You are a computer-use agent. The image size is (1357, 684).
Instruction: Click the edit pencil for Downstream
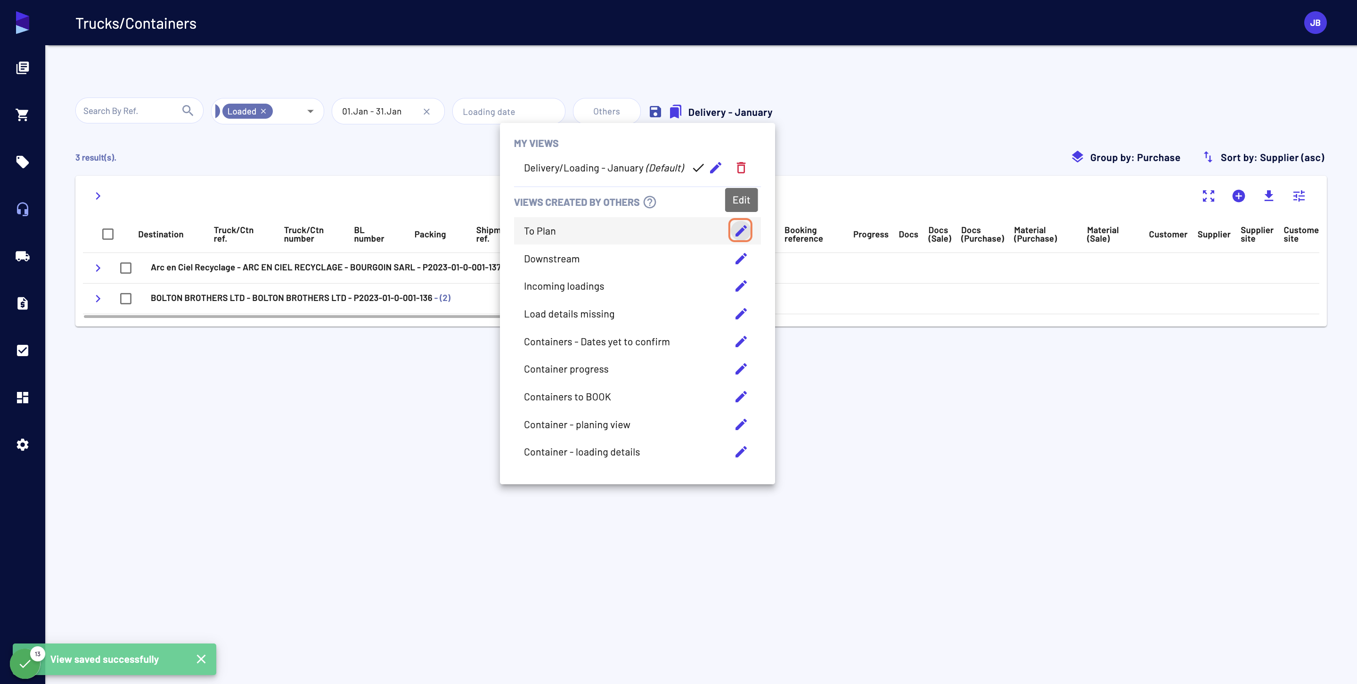pos(741,259)
